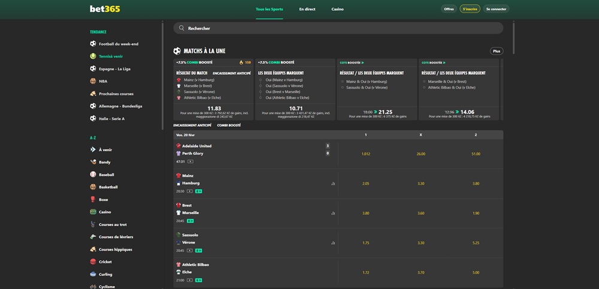This screenshot has height=289, width=599.
Task: Click the Se connecter button
Action: [496, 9]
